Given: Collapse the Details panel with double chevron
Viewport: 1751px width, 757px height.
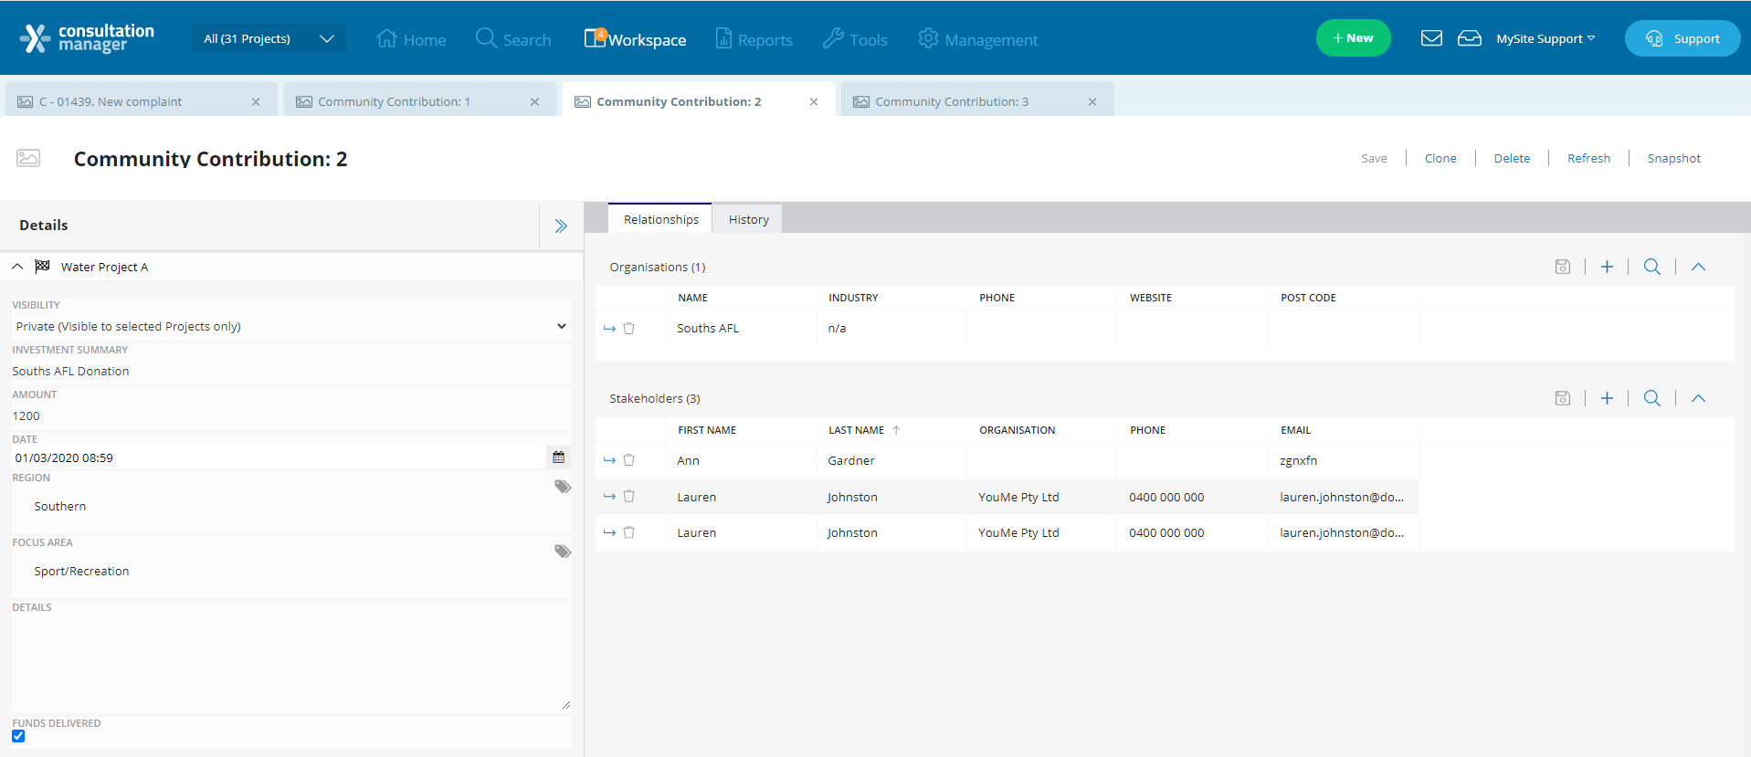Looking at the screenshot, I should pos(561,226).
